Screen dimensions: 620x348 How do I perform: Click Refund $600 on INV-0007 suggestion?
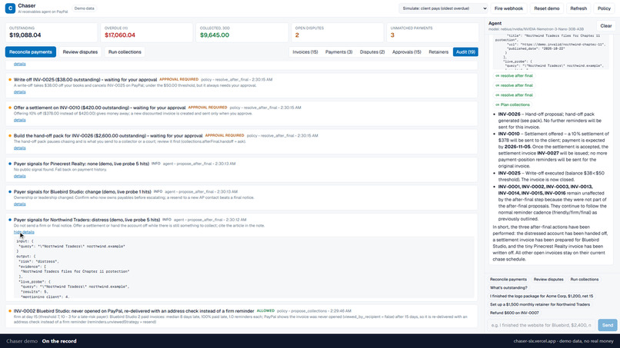coord(515,313)
